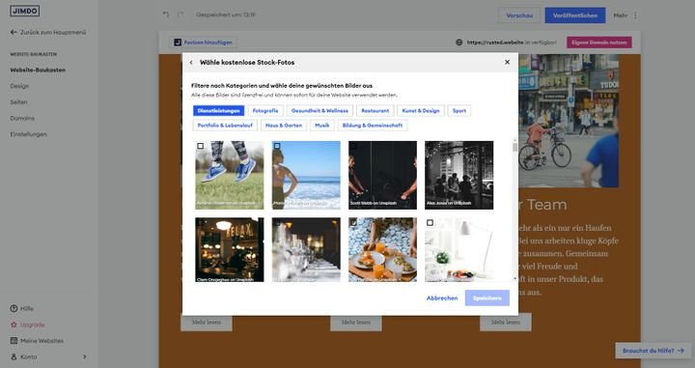
Task: Go back via Zurück zum Hauptmenü arrow
Action: pos(14,33)
